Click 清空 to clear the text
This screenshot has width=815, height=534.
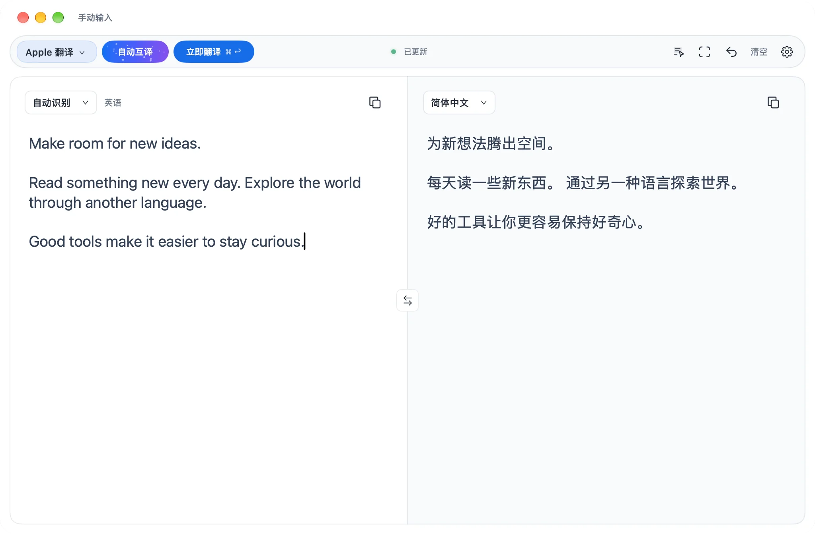759,52
